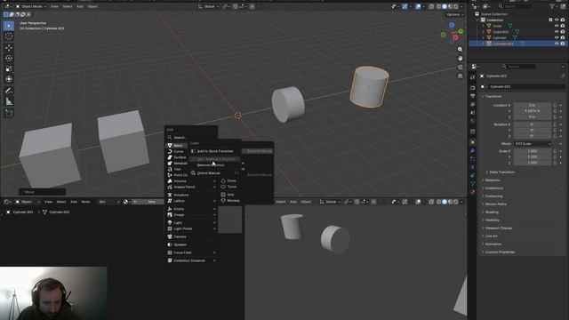Click the outliner filter funnel icon
This screenshot has height=320, width=569.
tap(552, 6)
